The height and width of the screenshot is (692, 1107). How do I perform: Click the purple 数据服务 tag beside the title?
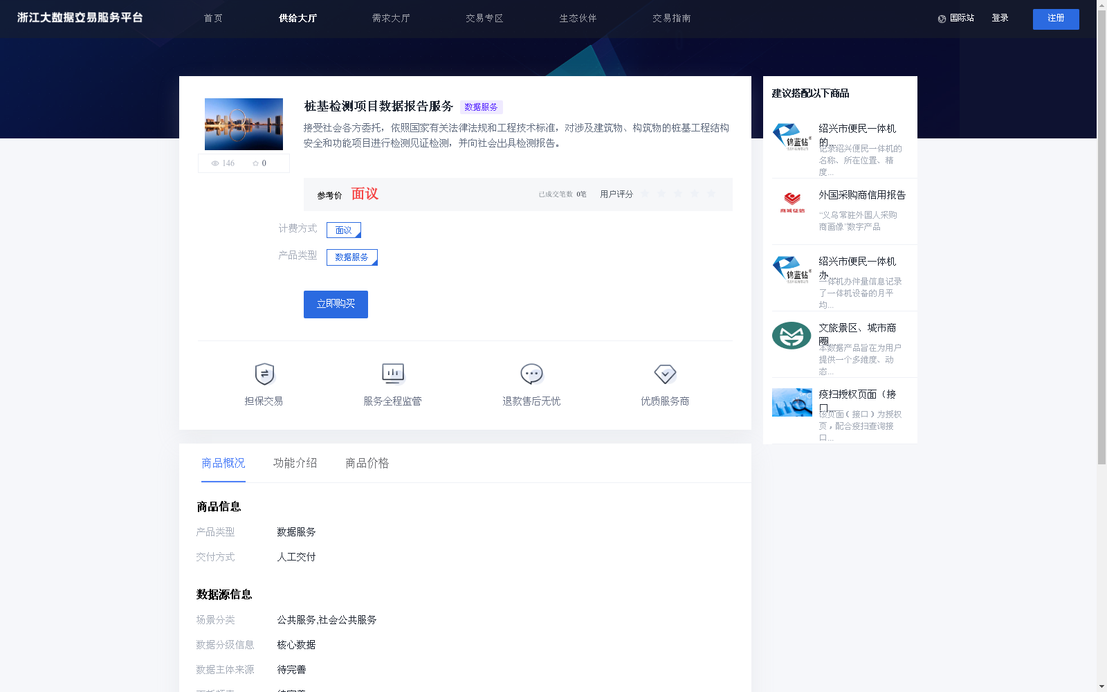481,107
